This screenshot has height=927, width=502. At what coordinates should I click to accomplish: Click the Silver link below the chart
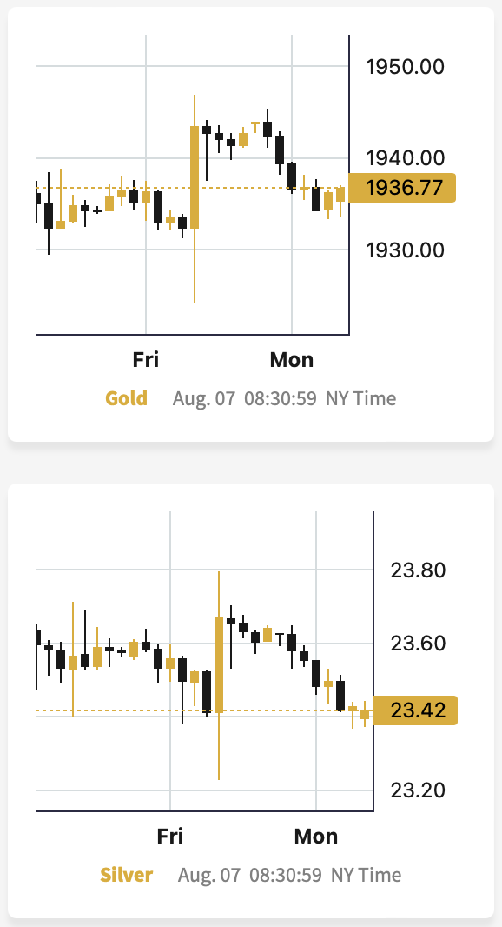[x=127, y=875]
